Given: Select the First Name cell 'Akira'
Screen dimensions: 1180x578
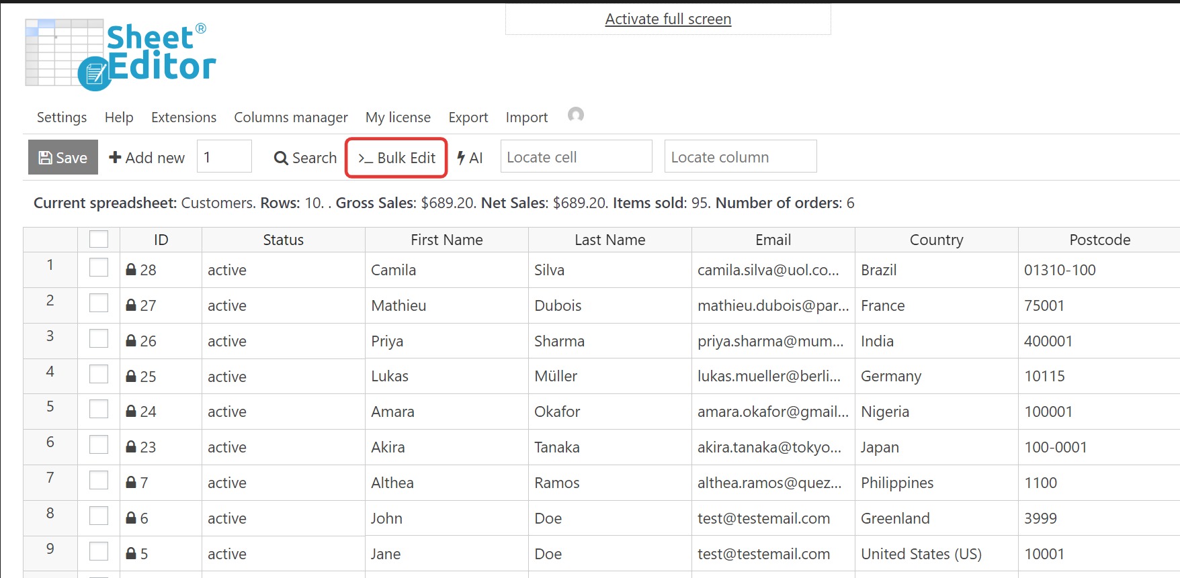Looking at the screenshot, I should click(447, 447).
